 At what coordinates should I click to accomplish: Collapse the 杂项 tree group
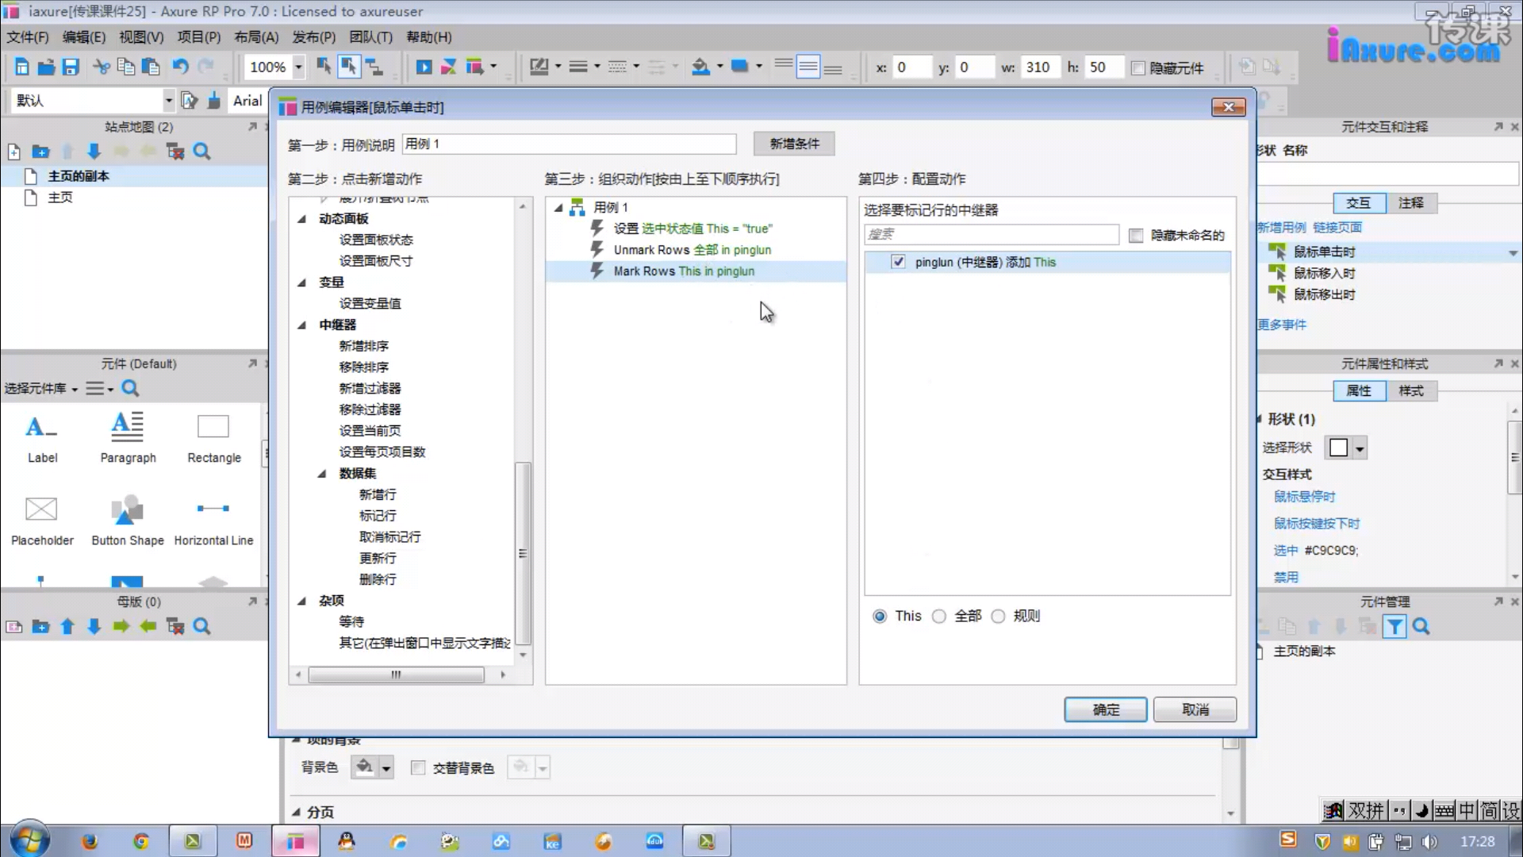coord(301,601)
